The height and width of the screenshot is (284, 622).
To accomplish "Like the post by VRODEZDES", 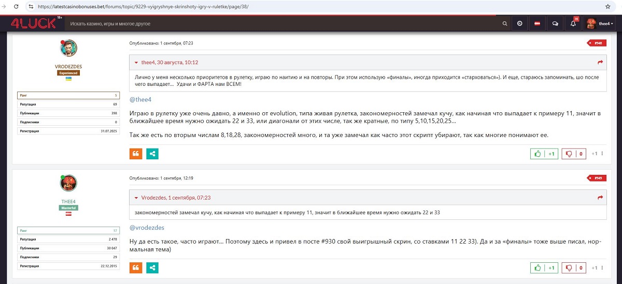I will (x=544, y=154).
